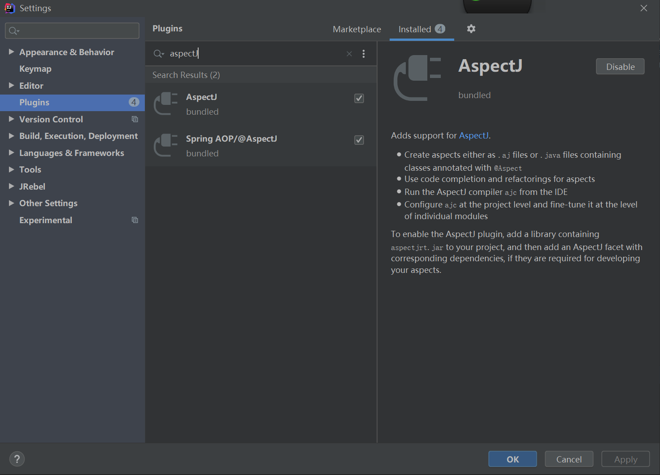Expand the Languages & Frameworks node
660x475 pixels.
tap(11, 153)
